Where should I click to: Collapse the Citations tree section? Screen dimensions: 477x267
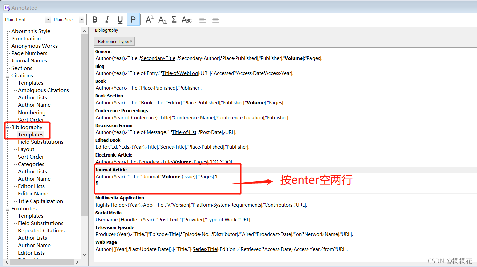[7, 75]
